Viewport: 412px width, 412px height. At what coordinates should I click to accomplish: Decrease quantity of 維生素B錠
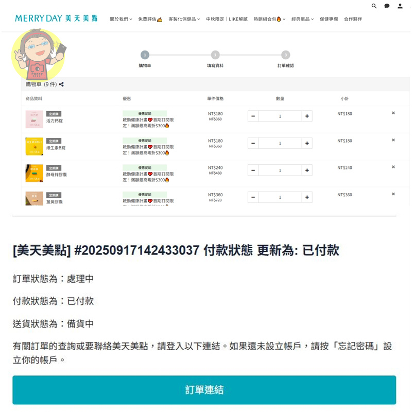click(253, 143)
